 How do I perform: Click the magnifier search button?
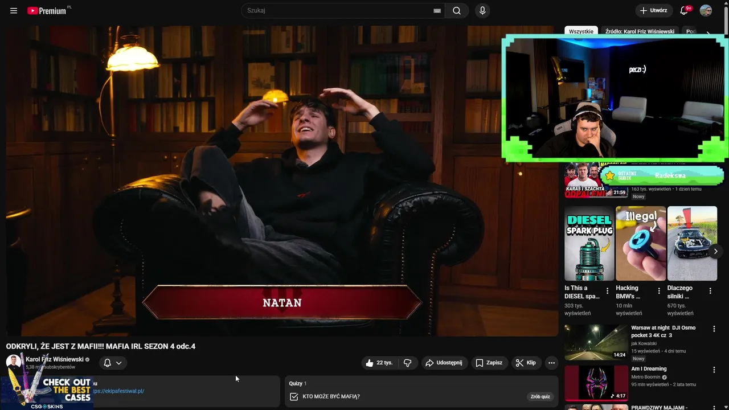point(457,11)
